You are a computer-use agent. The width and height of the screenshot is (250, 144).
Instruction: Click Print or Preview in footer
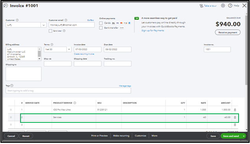(x=99, y=136)
